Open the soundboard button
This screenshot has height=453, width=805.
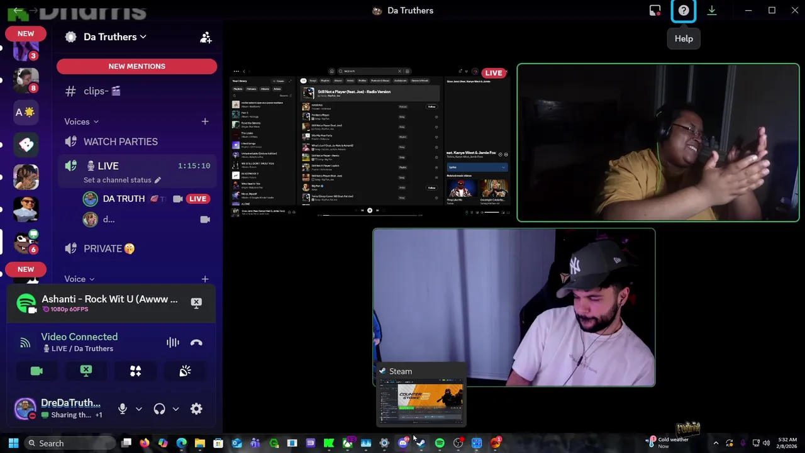pyautogui.click(x=185, y=371)
